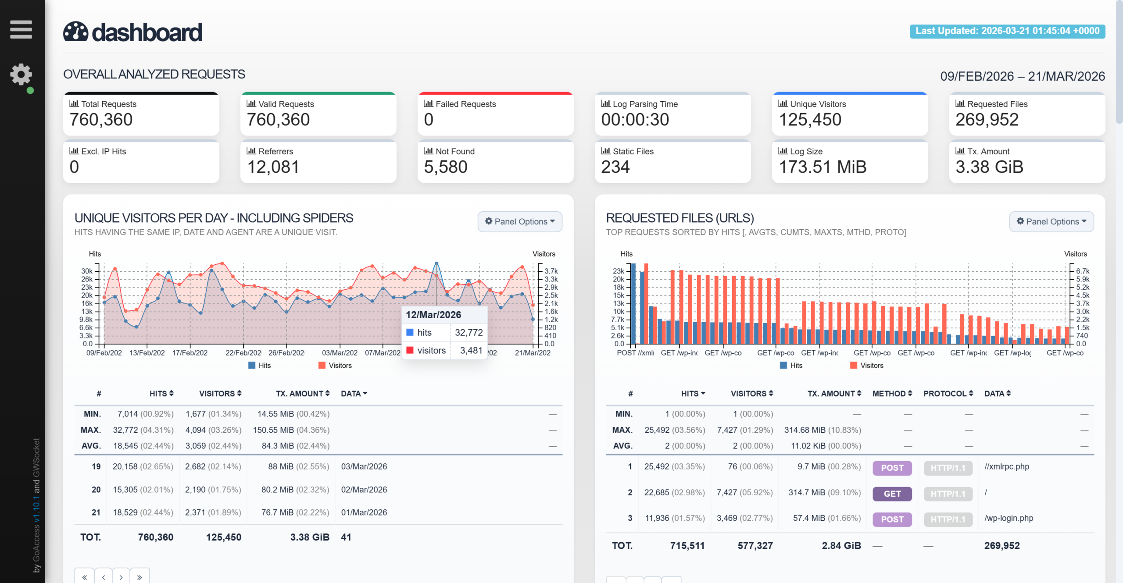Open Panel Options for Unique Visitors panel
This screenshot has height=583, width=1123.
click(520, 221)
